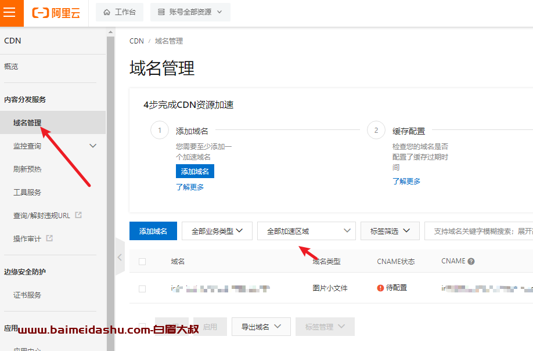
Task: Click 了解更多 under 添加域名 step
Action: click(x=190, y=187)
